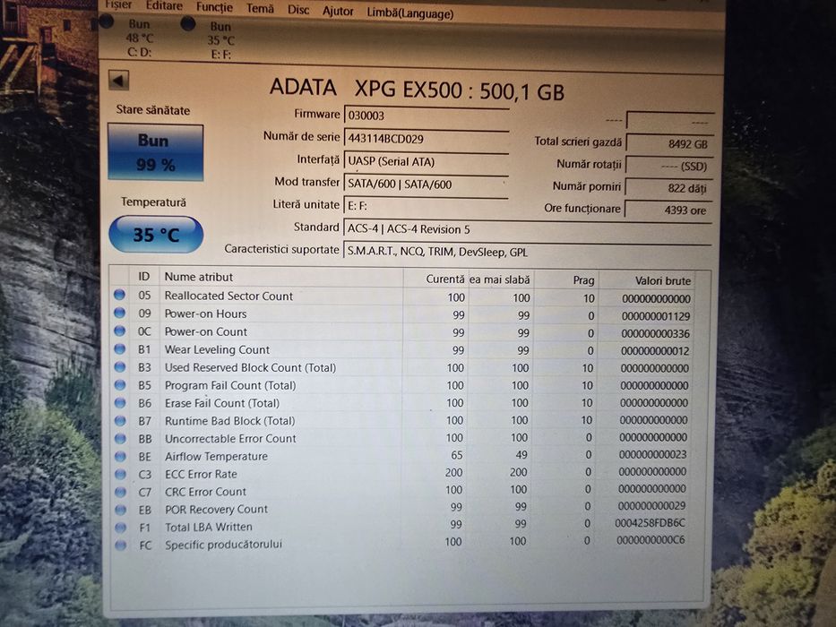Select the Total LBA Written attribute name
836x627 pixels.
pos(209,527)
